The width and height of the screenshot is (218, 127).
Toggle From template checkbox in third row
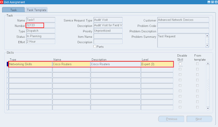[x=197, y=75]
